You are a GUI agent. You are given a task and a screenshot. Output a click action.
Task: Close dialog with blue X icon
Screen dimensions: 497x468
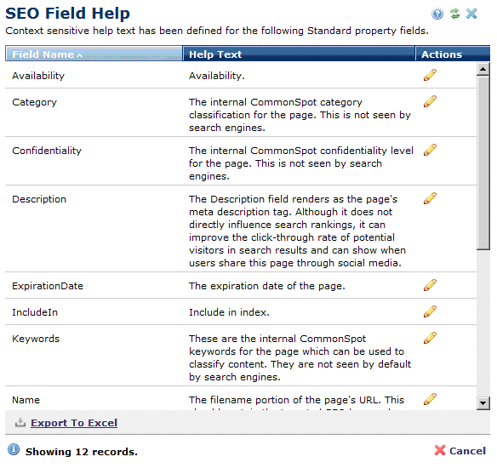click(x=471, y=14)
